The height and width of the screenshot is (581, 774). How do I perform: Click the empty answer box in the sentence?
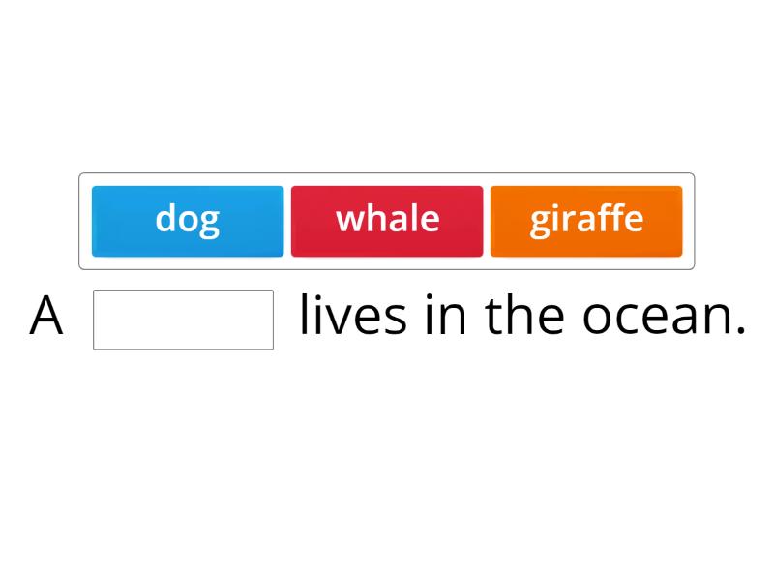tap(183, 320)
